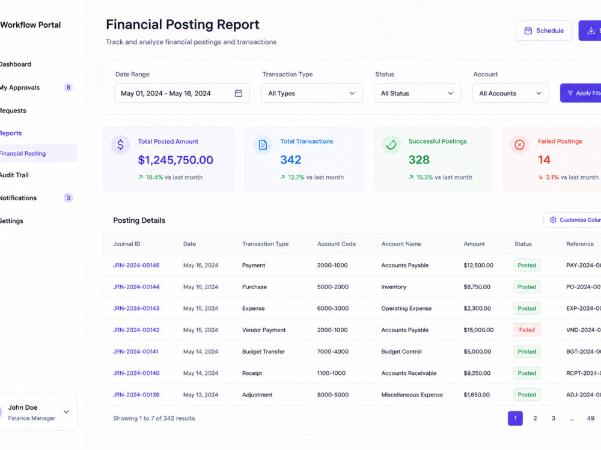Click the Schedule button
This screenshot has height=450, width=601.
[544, 31]
